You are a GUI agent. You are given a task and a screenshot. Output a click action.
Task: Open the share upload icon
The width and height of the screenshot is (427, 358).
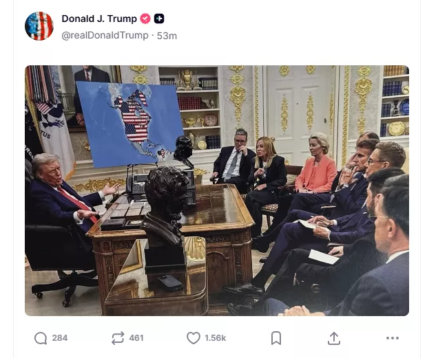click(x=334, y=338)
